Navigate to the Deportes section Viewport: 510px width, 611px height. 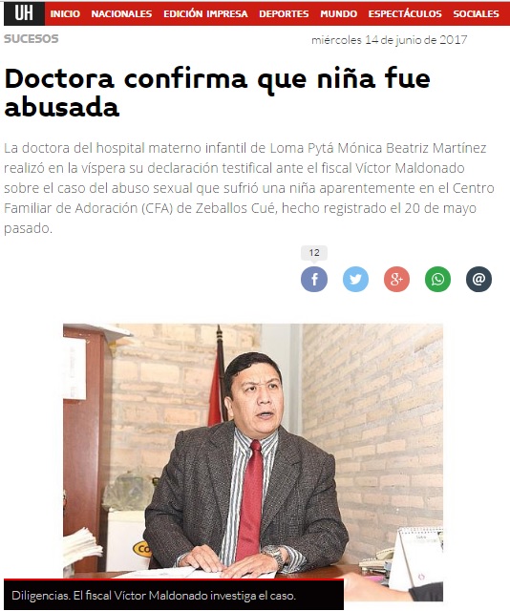(x=284, y=13)
